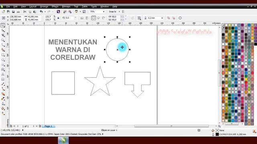Expand the color profiles flyout arrow
Viewport: 257px width, 144px height.
(103, 134)
